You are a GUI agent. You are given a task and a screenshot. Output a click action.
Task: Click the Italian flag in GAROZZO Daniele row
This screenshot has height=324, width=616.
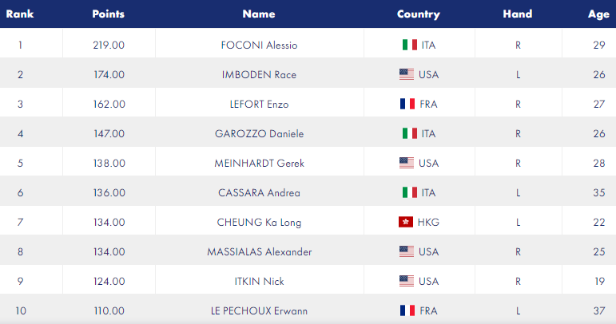point(410,133)
